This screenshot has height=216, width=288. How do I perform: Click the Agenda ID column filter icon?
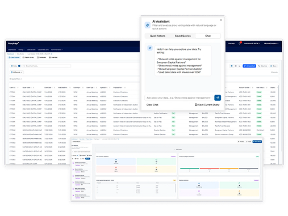110,87
